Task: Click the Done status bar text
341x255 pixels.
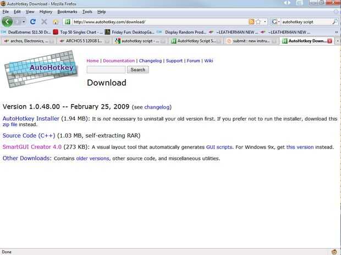Action: coord(7,252)
